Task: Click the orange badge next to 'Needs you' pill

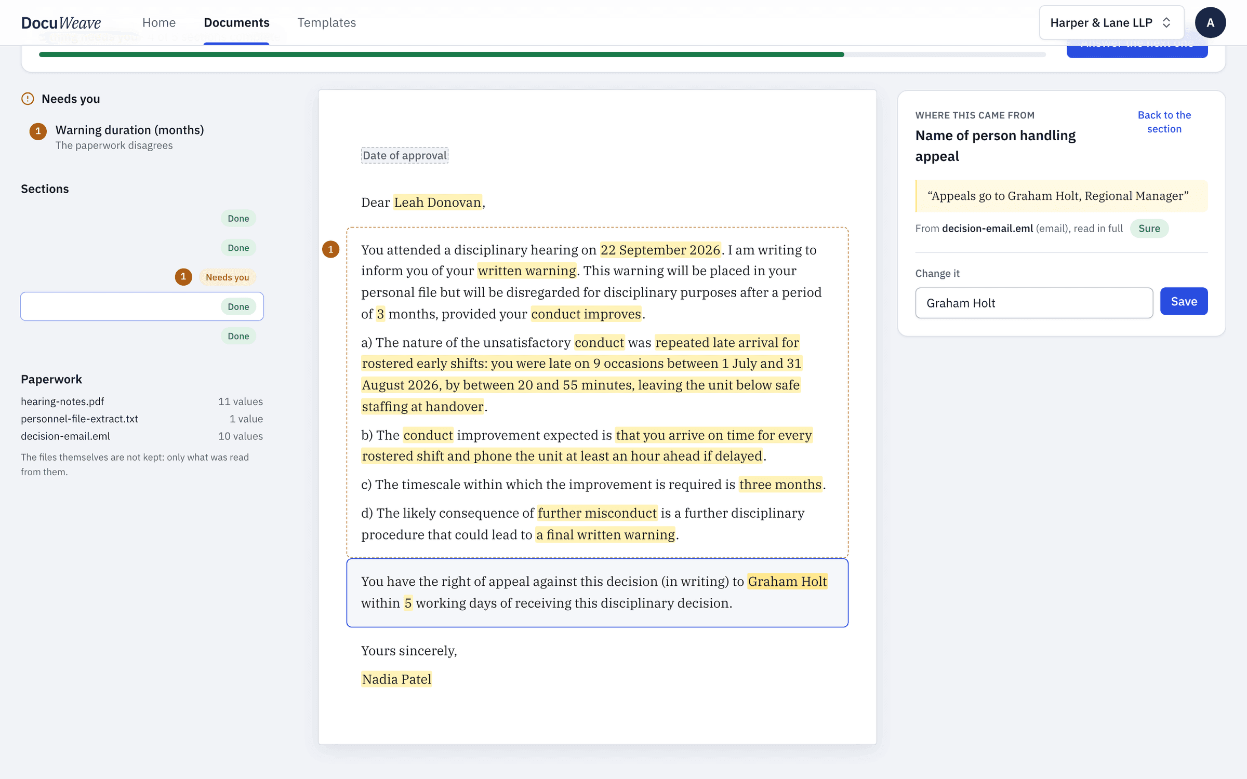Action: [x=183, y=277]
